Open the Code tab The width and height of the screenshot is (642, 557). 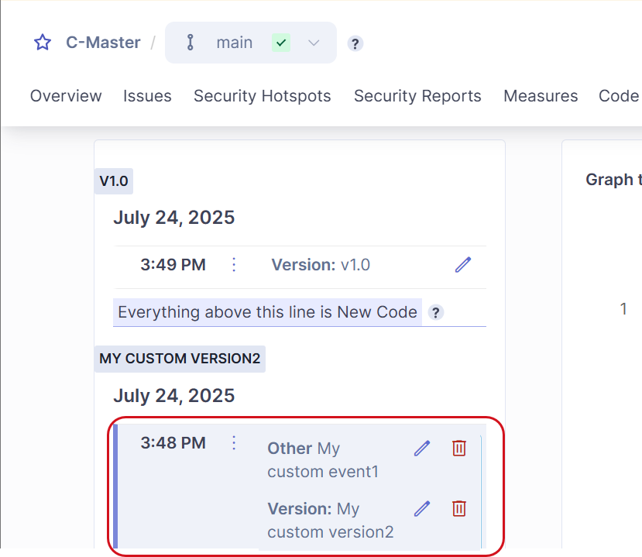pyautogui.click(x=617, y=96)
